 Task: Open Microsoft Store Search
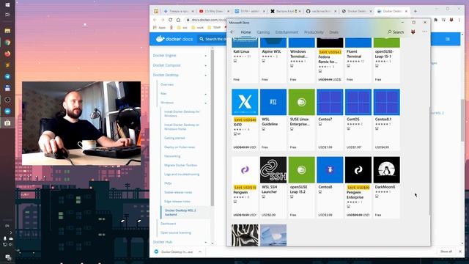(396, 32)
